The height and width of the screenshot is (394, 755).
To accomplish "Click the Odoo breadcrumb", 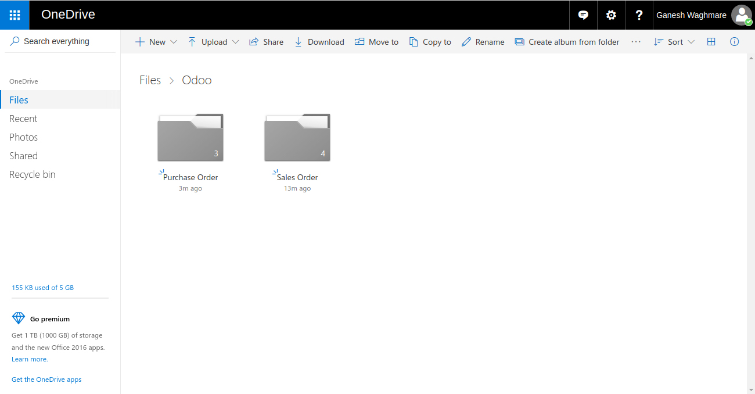I will point(197,80).
